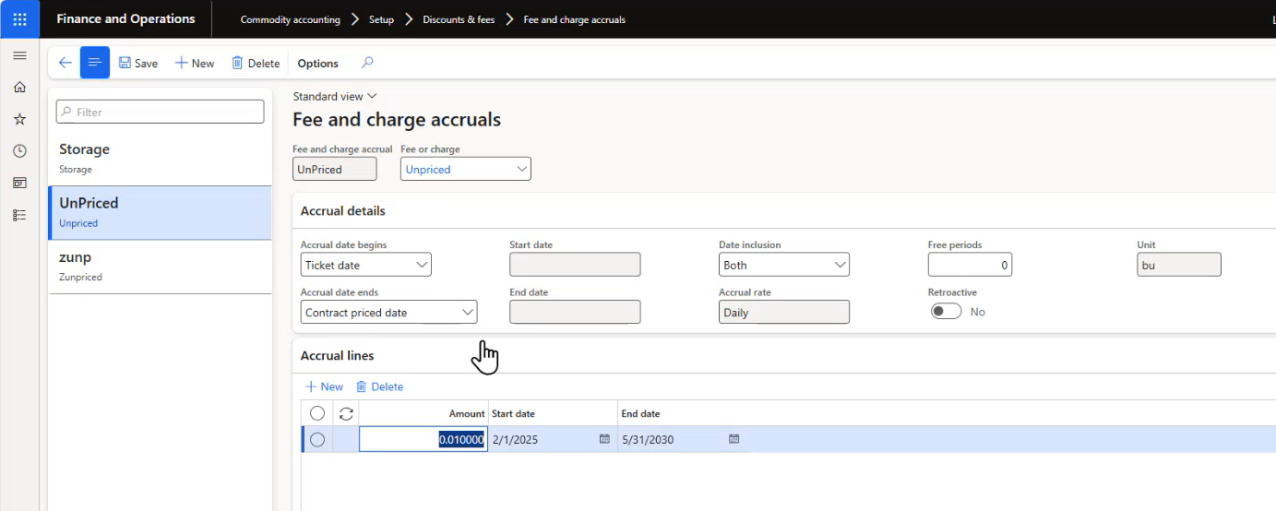Select the zunp record in list
Image resolution: width=1276 pixels, height=511 pixels.
tap(160, 267)
